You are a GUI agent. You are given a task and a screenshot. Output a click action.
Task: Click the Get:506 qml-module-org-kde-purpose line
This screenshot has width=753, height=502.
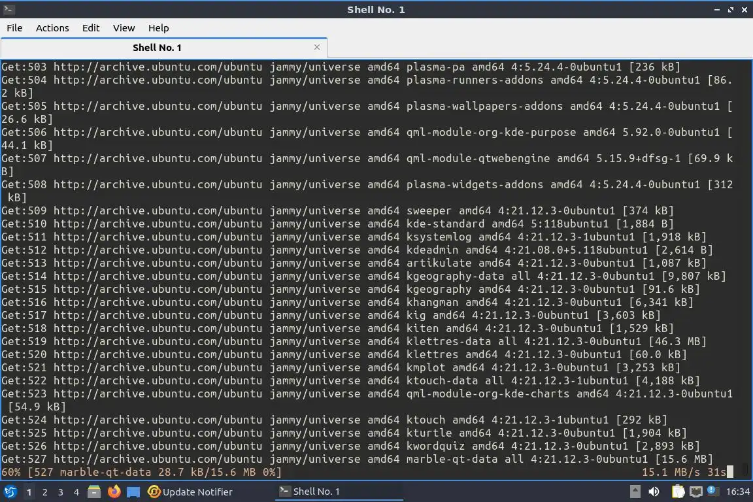point(367,139)
